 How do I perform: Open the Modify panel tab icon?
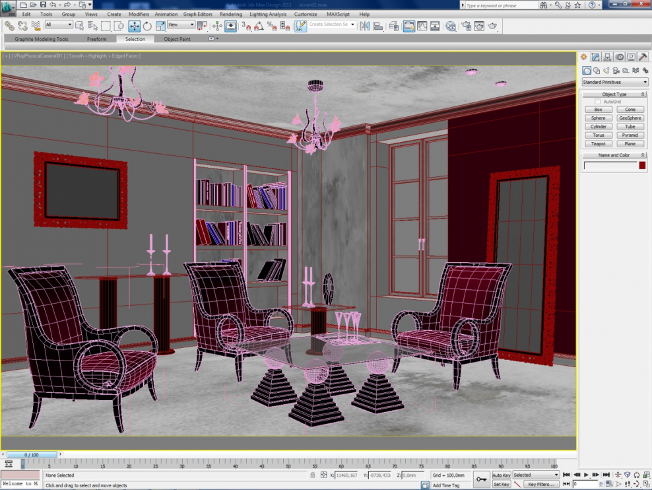tap(595, 57)
